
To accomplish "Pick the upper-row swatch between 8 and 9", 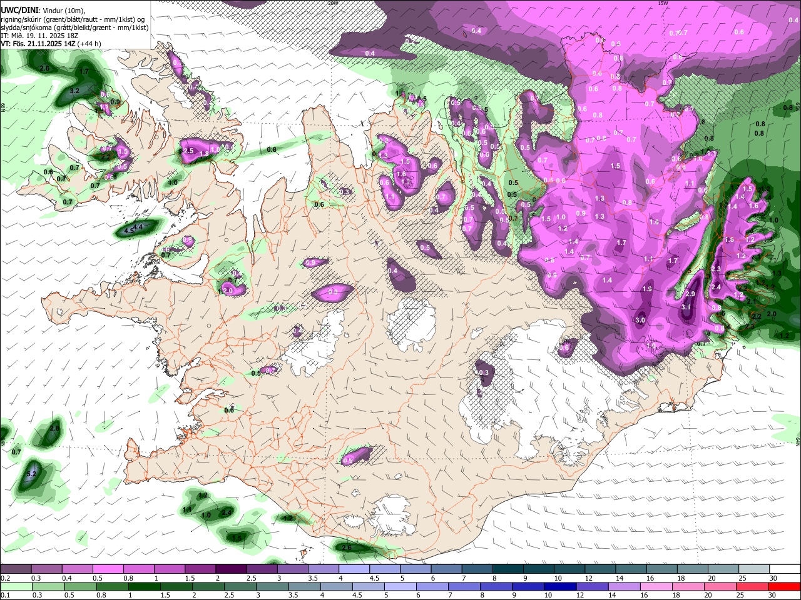I will (508, 569).
